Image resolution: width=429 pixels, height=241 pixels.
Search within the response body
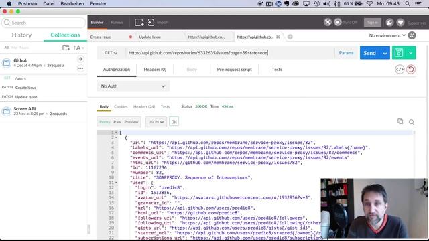tap(411, 122)
